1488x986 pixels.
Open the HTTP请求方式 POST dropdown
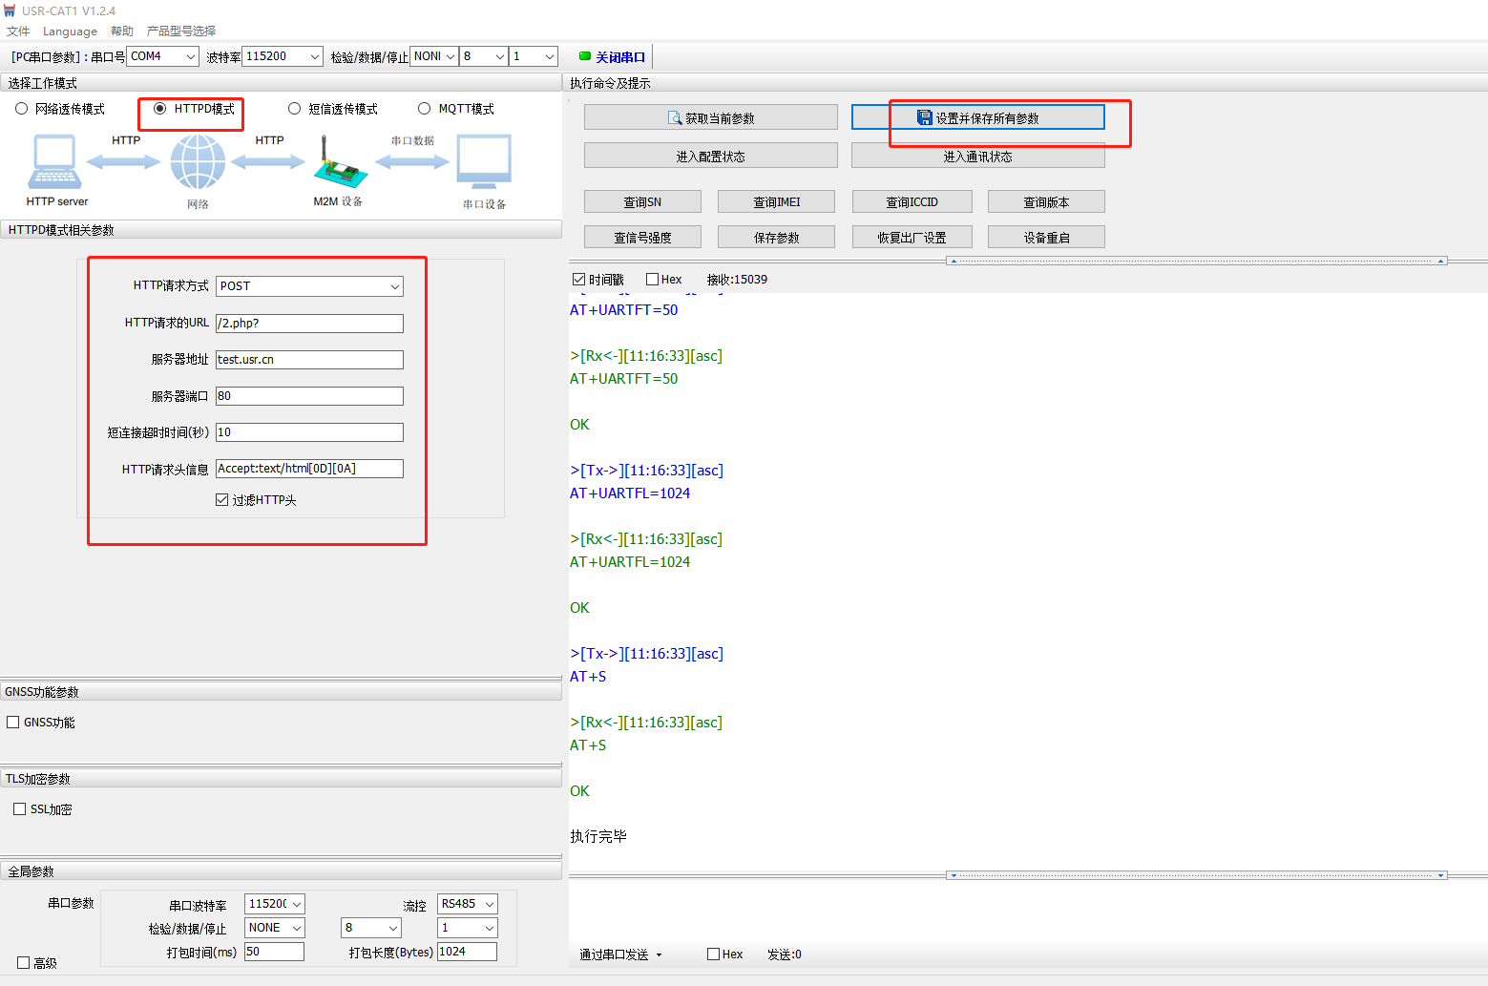(x=309, y=286)
